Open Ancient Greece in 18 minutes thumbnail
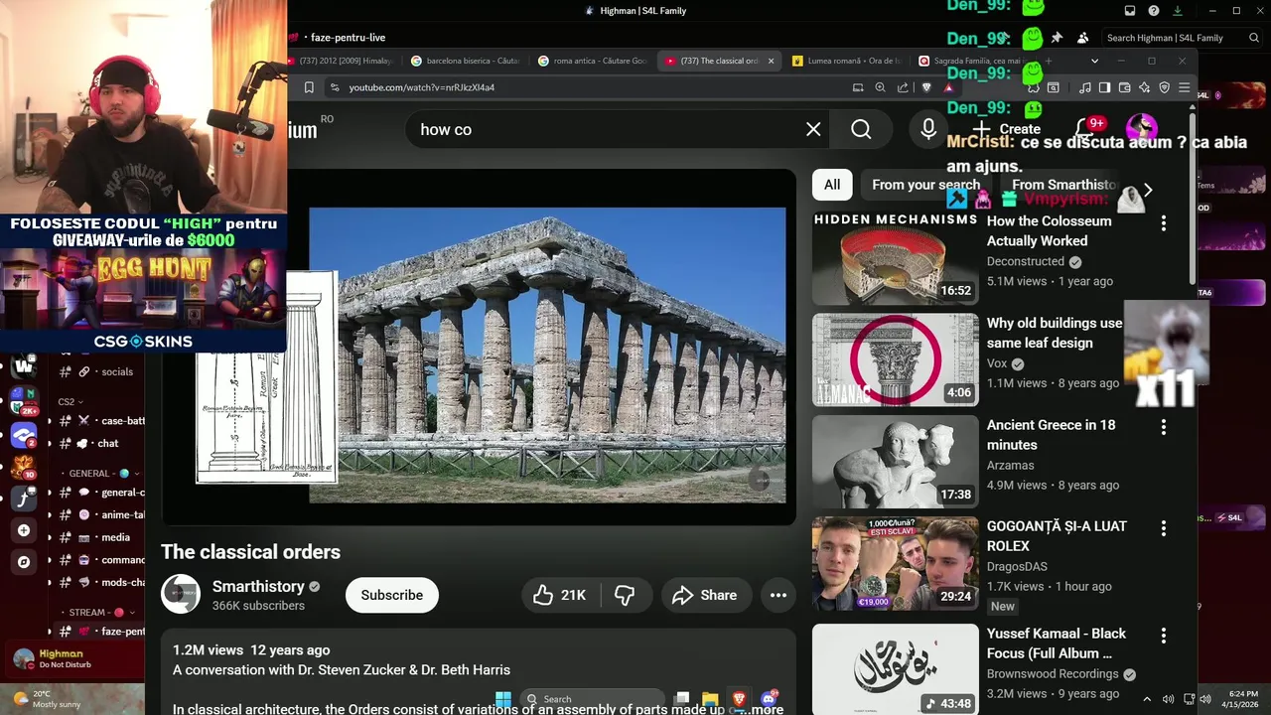Viewport: 1271px width, 715px height. click(x=895, y=462)
